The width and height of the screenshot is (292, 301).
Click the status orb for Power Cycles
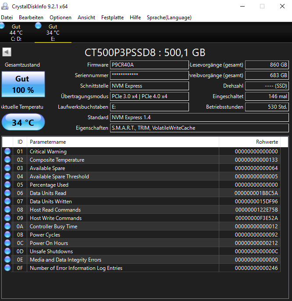click(x=7, y=234)
